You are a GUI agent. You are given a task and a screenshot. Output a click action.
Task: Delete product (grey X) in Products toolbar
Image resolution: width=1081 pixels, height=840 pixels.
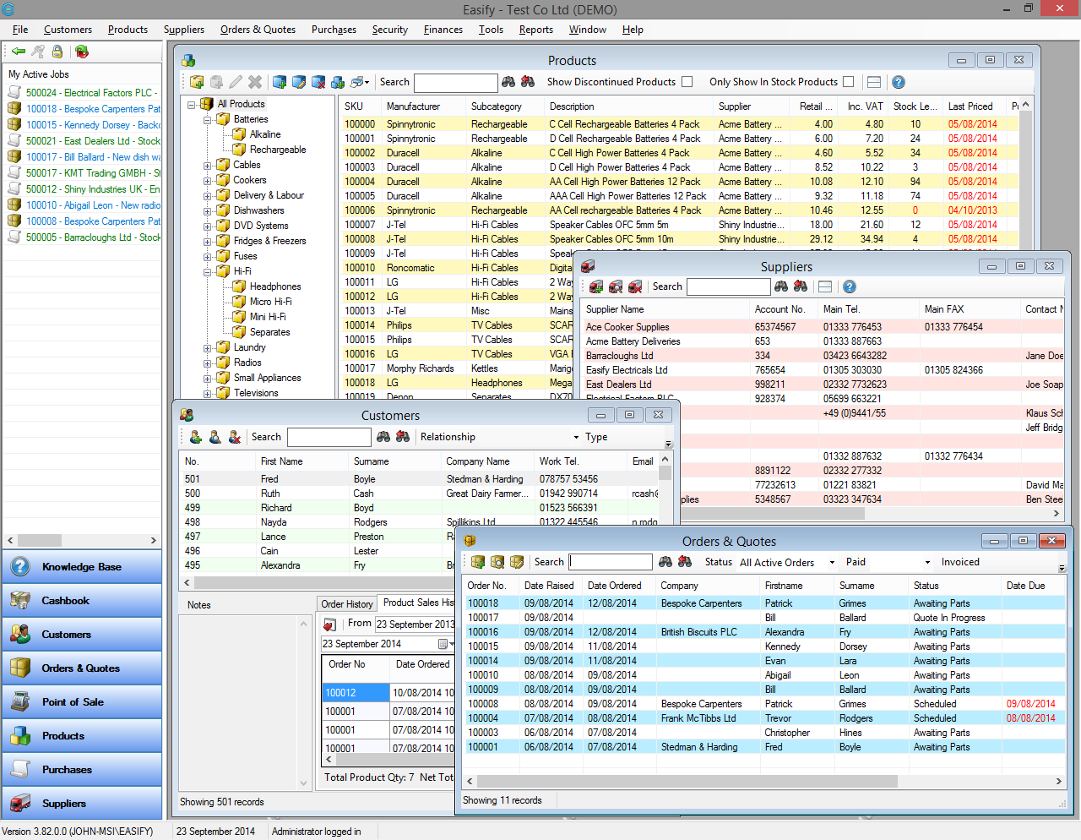[255, 82]
